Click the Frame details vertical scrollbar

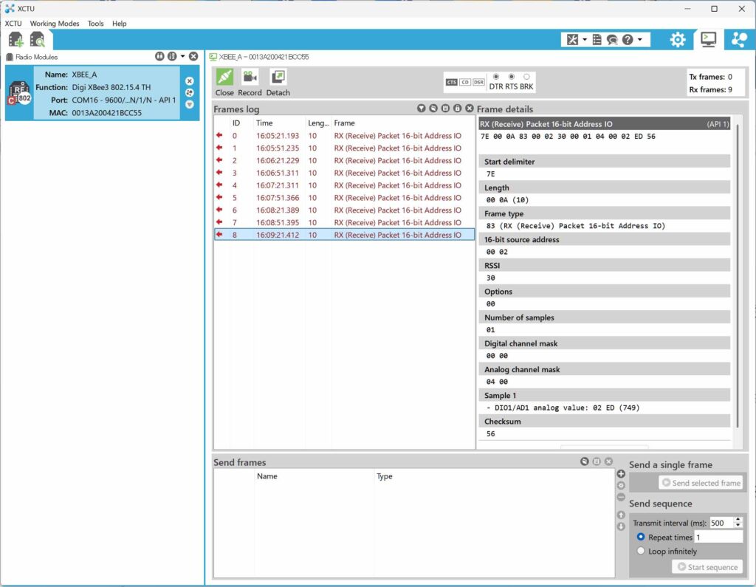pyautogui.click(x=738, y=275)
